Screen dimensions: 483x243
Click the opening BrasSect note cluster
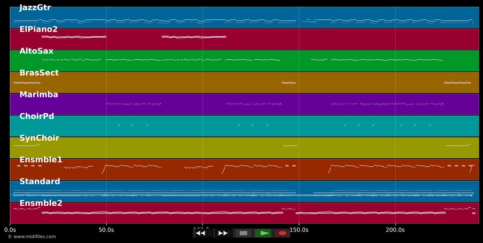pyautogui.click(x=27, y=83)
